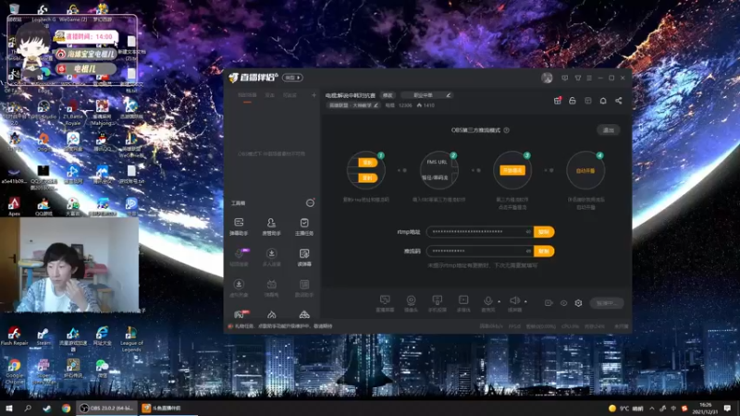Image resolution: width=740 pixels, height=416 pixels.
Task: Modify the stream title with 修改 button
Action: coord(388,95)
